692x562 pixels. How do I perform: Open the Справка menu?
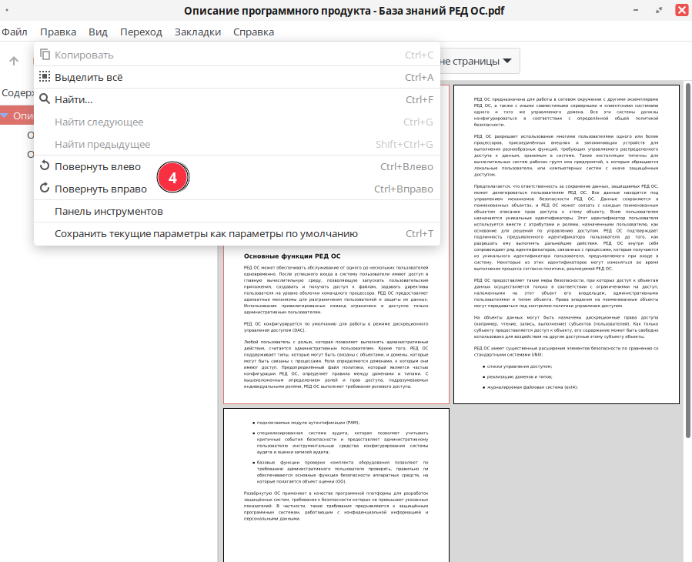coord(253,32)
